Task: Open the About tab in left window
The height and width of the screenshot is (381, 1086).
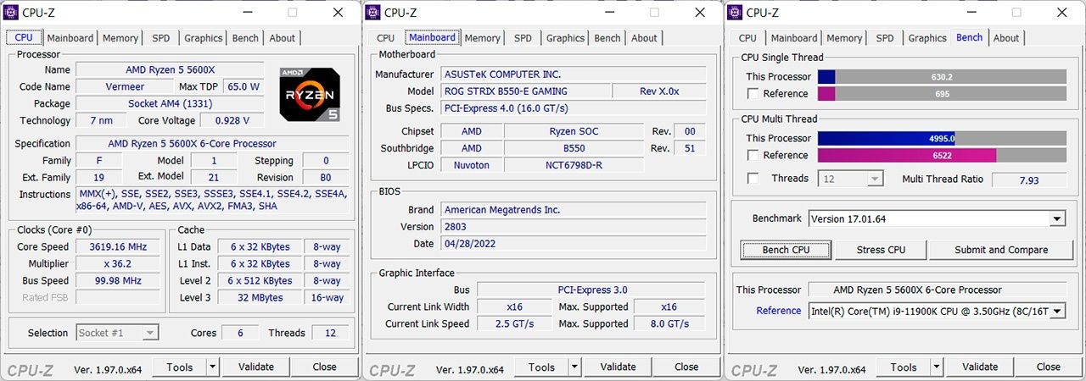Action: click(x=283, y=38)
